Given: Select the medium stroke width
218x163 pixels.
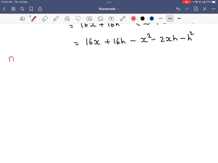Looking at the screenshot, I should (x=170, y=19).
